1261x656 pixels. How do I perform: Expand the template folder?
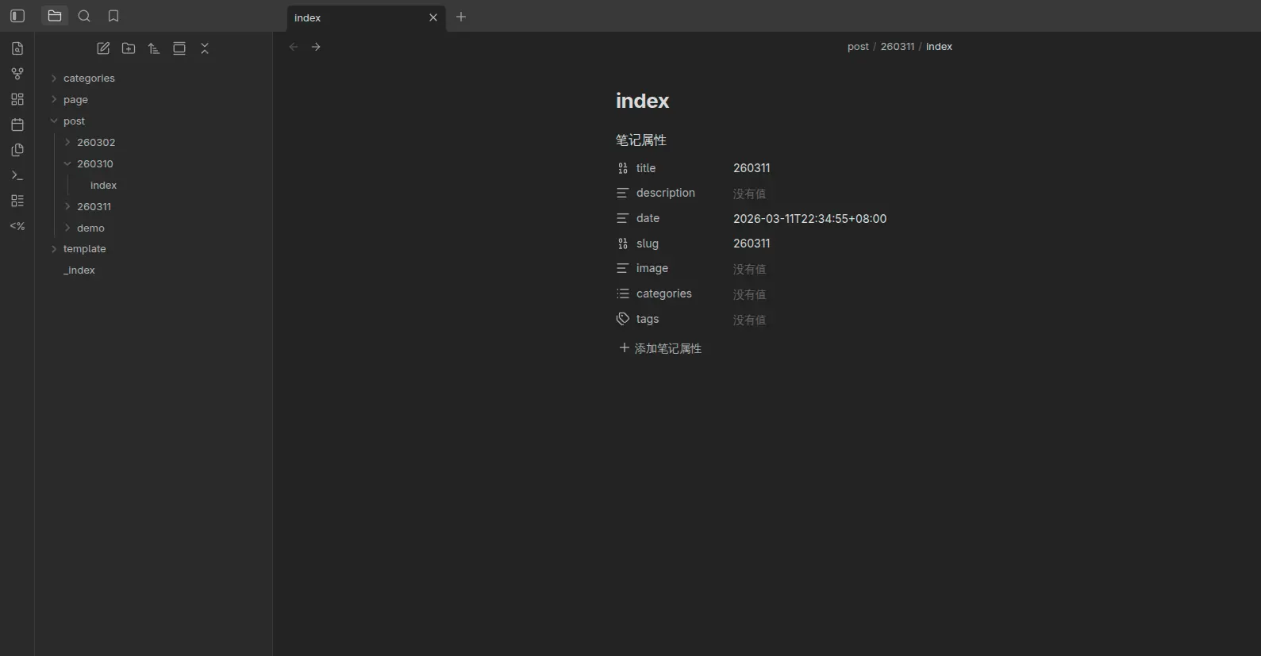[84, 249]
